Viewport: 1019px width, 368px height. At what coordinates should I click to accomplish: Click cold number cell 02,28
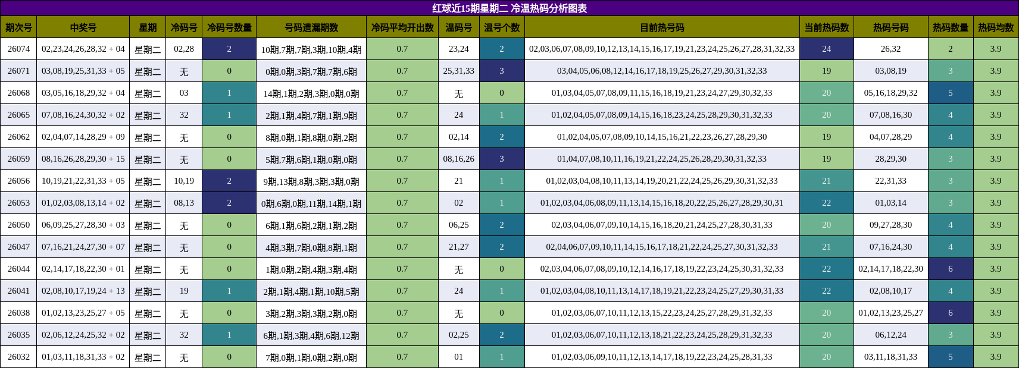click(184, 49)
